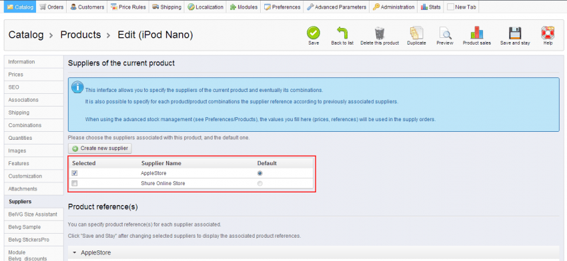The width and height of the screenshot is (567, 261).
Task: Open the Preferences top menu
Action: 282,7
